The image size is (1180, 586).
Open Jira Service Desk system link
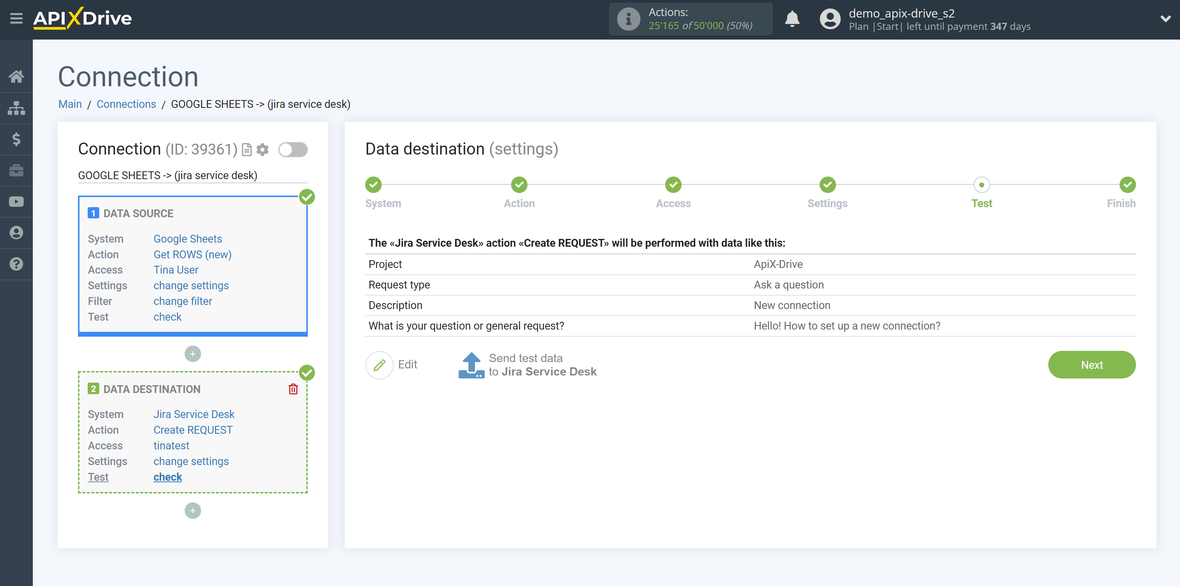(x=194, y=414)
